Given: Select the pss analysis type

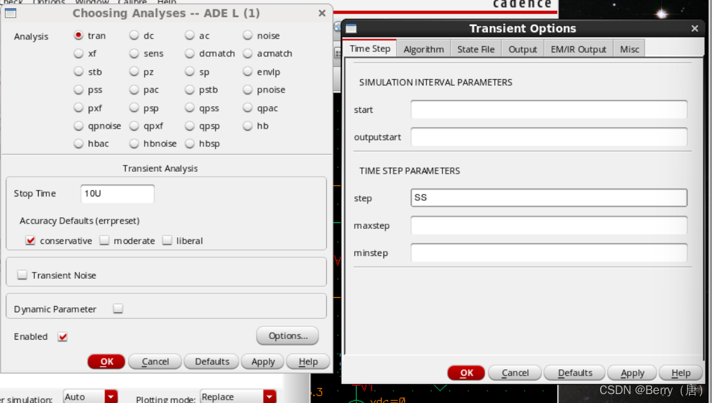Looking at the screenshot, I should (x=78, y=89).
